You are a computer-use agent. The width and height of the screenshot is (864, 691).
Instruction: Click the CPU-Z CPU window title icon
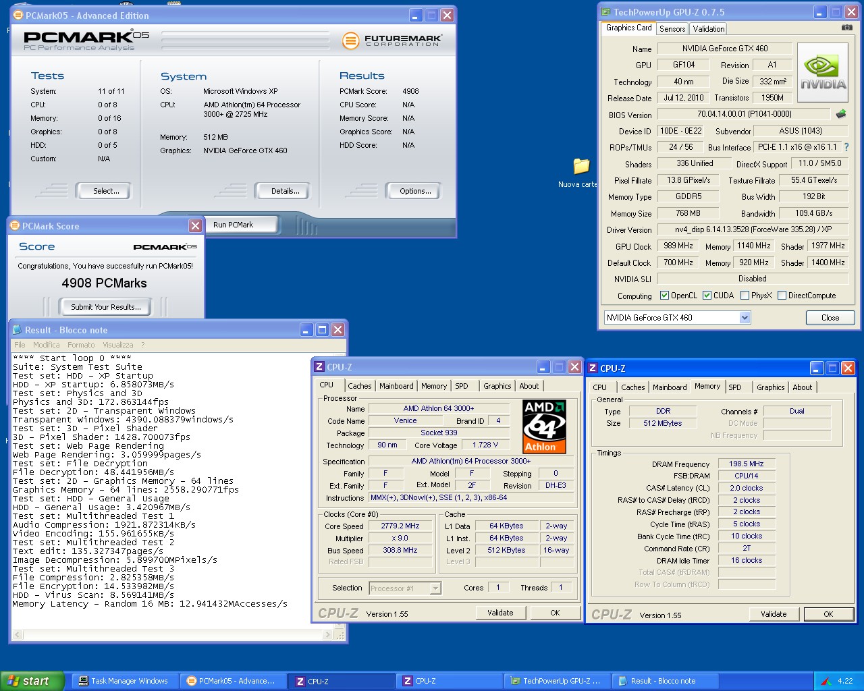[320, 367]
